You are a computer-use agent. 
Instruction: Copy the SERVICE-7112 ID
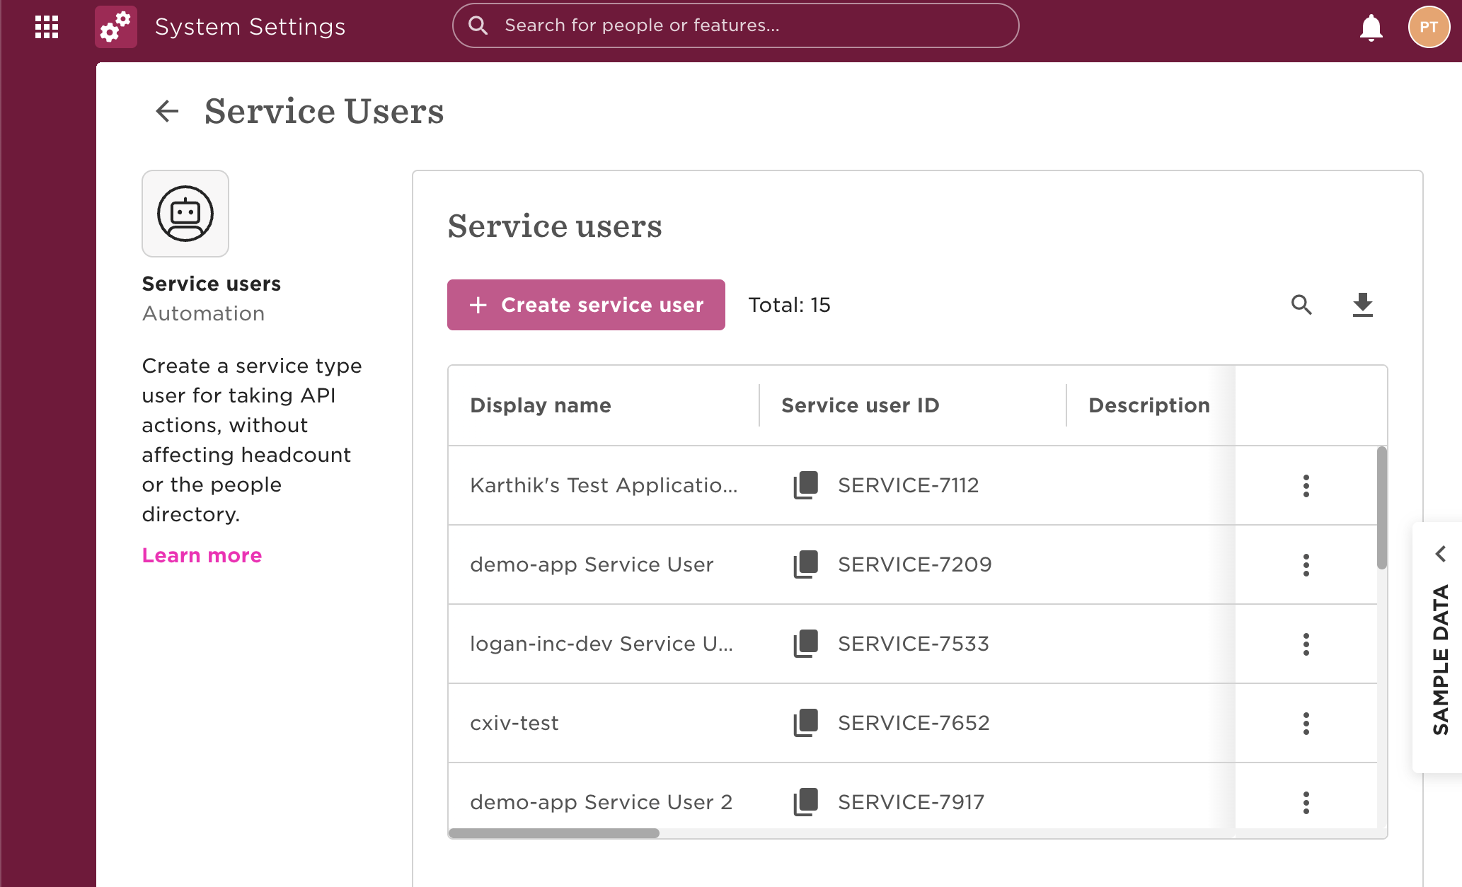coord(805,485)
